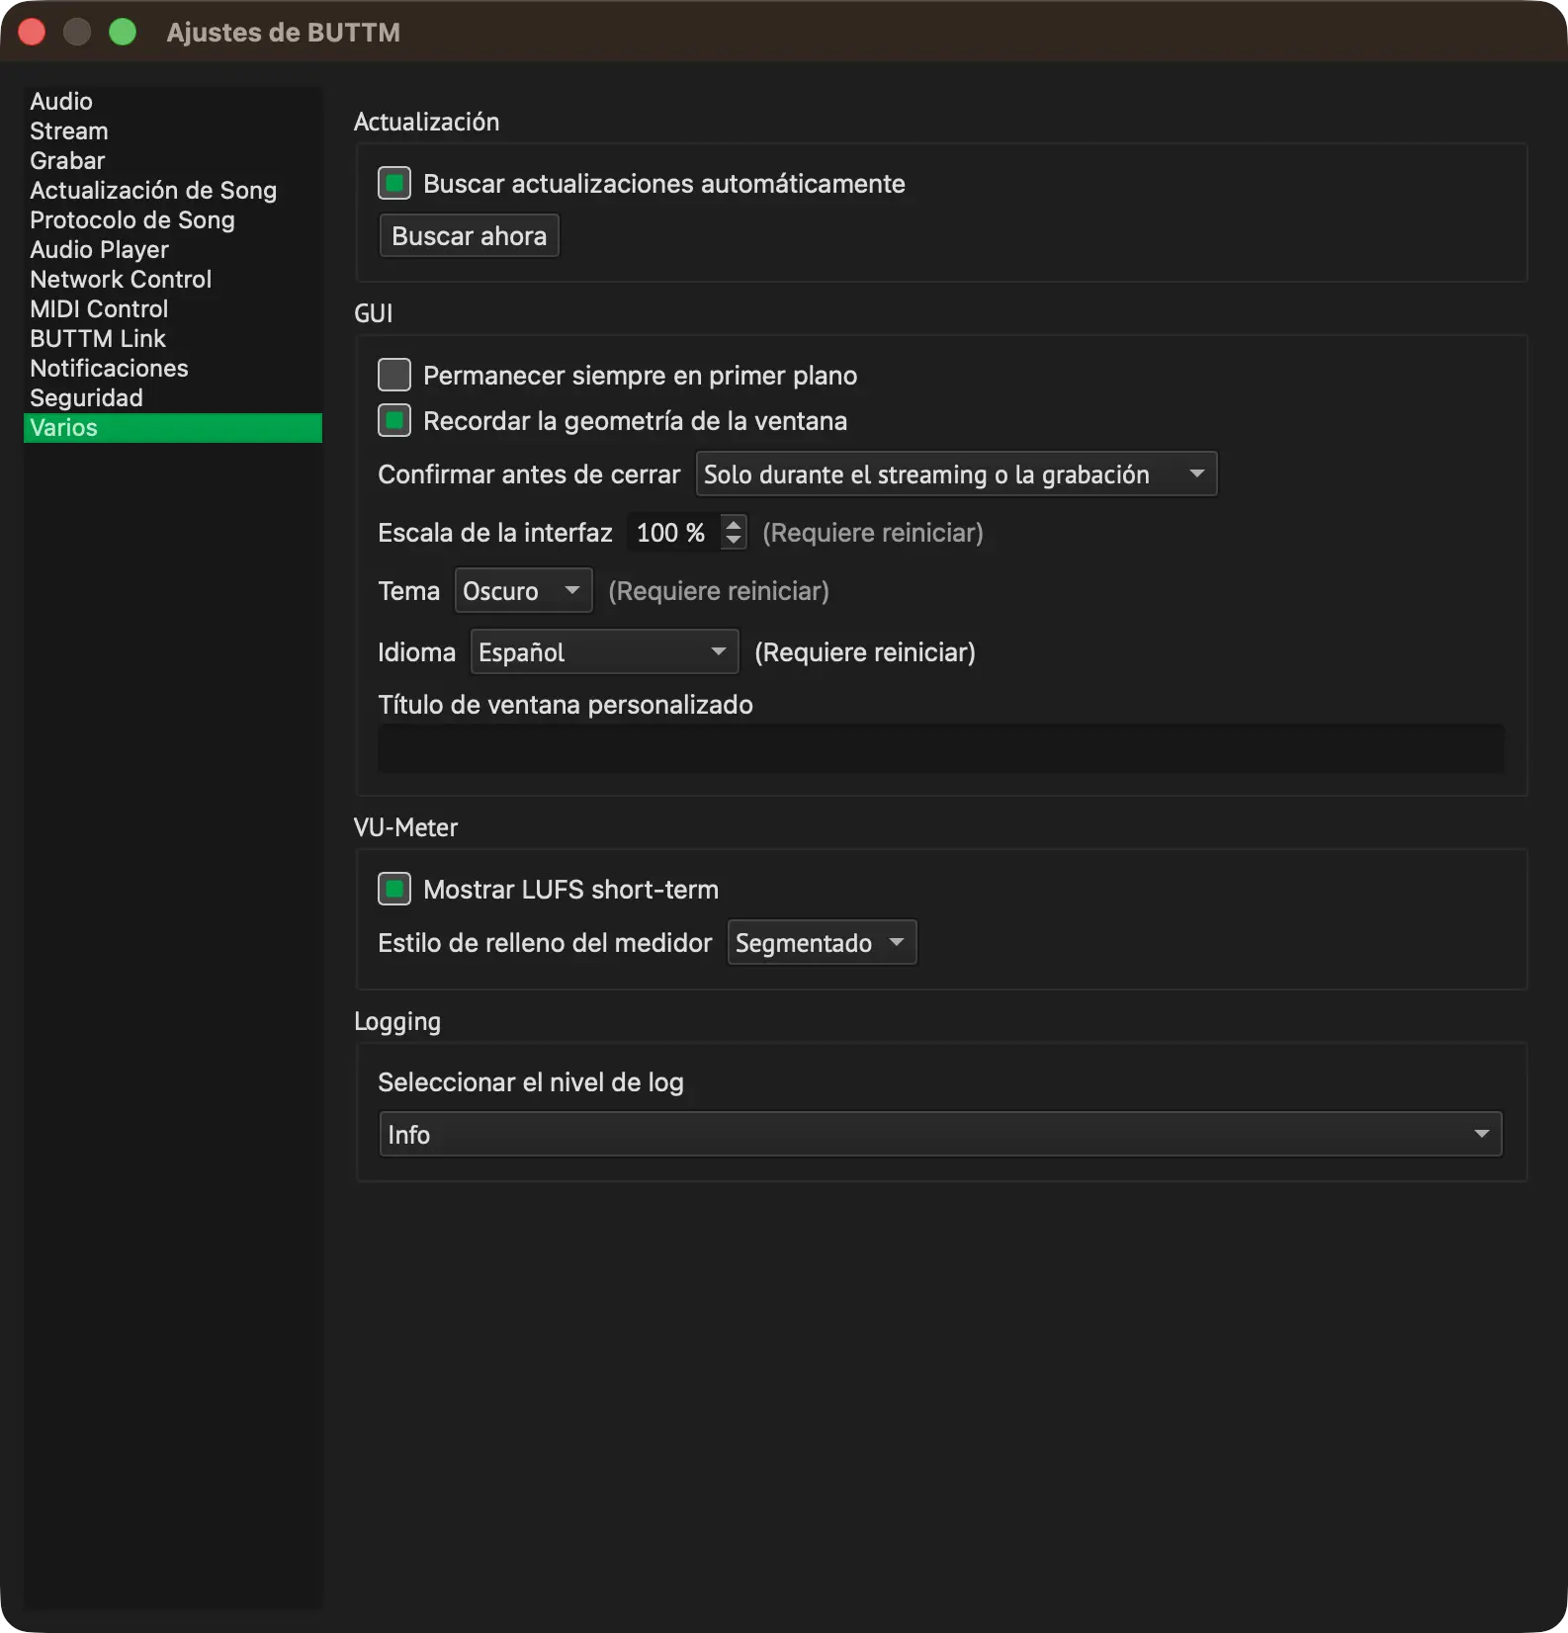Open the Idioma Español dropdown

604,652
